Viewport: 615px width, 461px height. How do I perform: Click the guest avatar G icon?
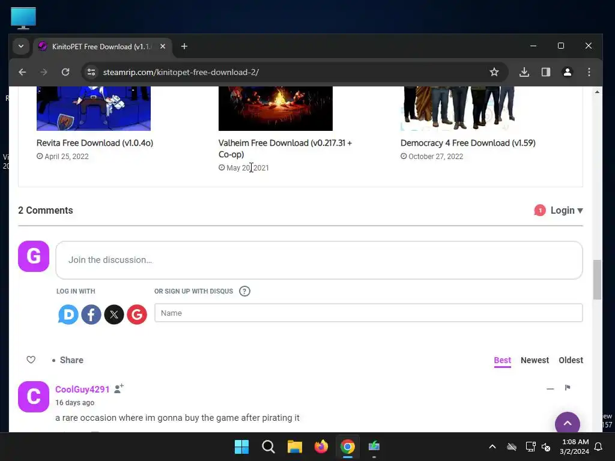(x=34, y=256)
